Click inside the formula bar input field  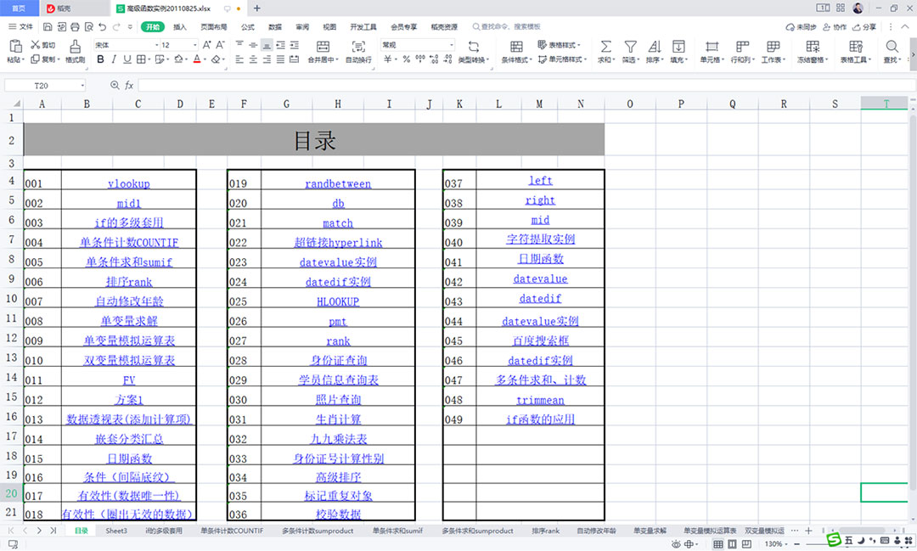tap(509, 86)
